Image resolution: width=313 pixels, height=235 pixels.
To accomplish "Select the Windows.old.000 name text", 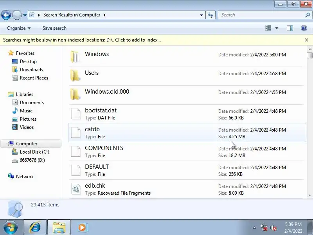I will [107, 92].
